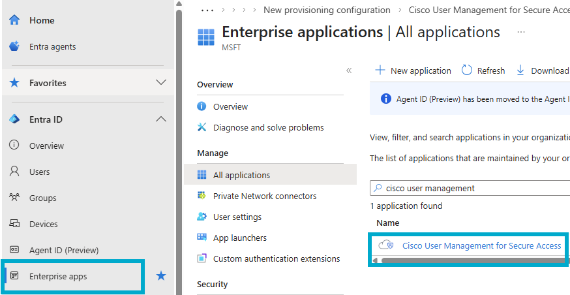Unfavorite Enterprise apps with the star

click(x=161, y=276)
